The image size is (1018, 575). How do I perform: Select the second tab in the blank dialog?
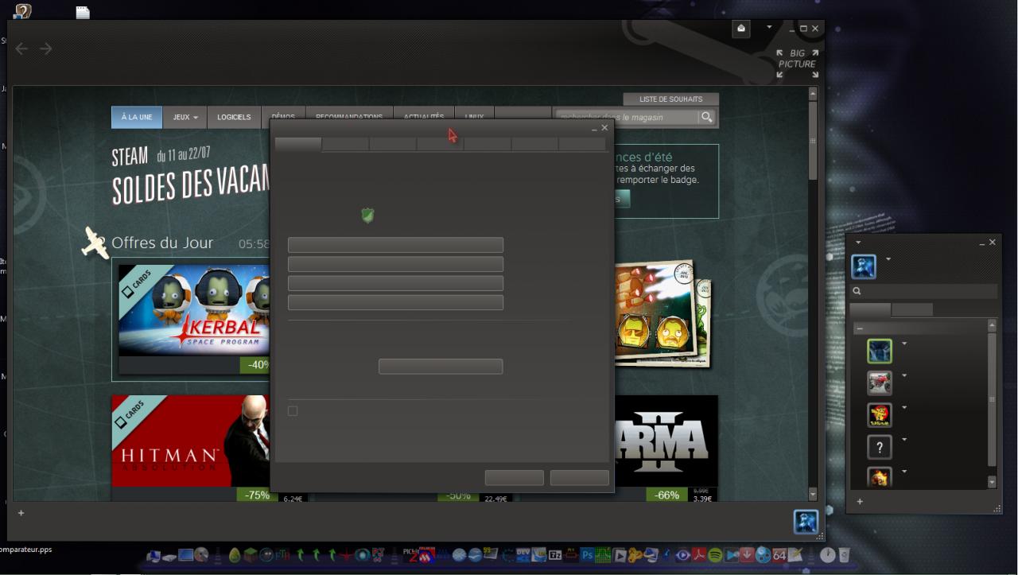(345, 144)
